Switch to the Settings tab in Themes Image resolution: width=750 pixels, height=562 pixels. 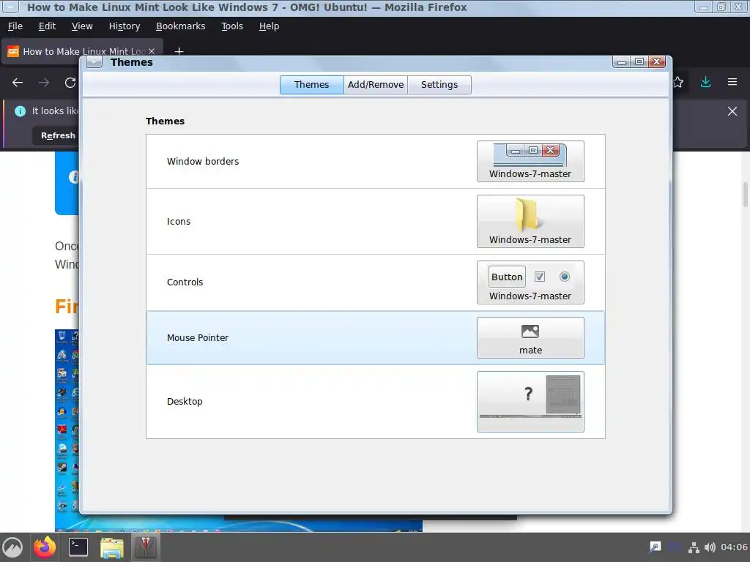coord(439,85)
